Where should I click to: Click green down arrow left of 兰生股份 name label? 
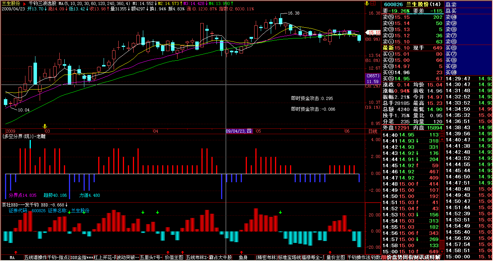(69, 211)
